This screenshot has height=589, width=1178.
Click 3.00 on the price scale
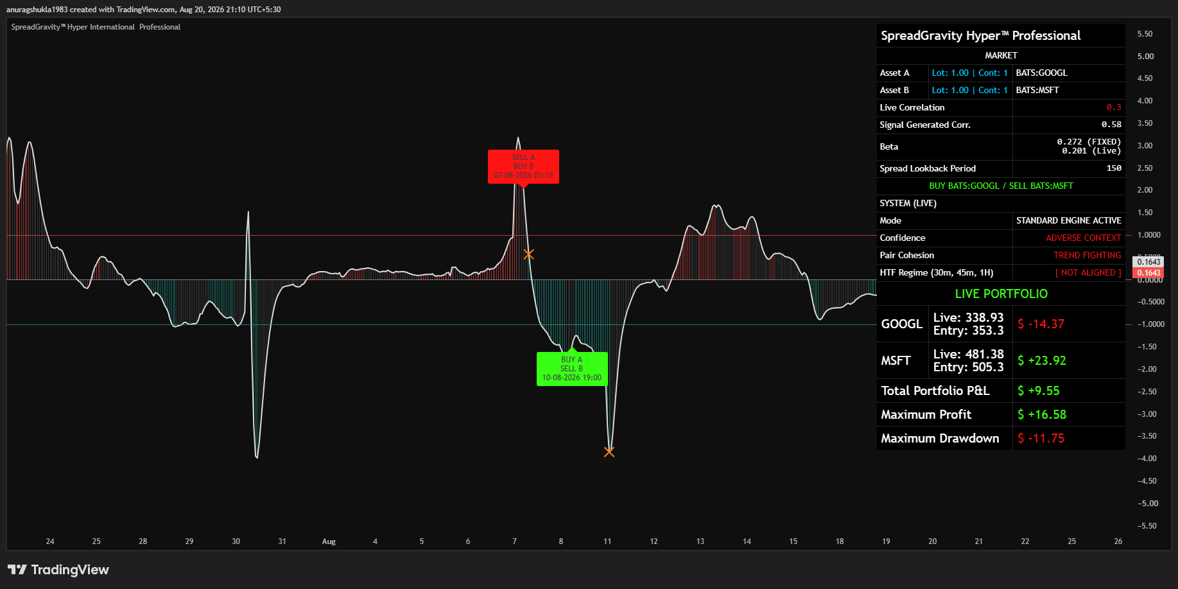click(1145, 146)
